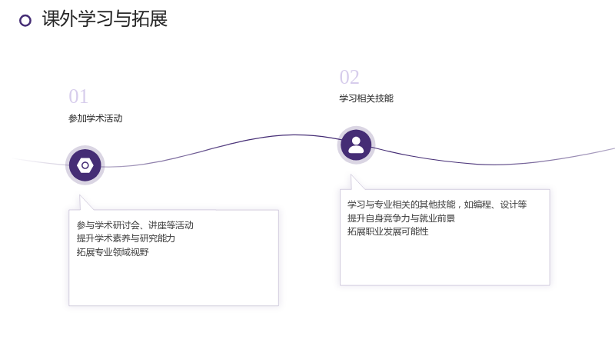615x346 pixels.
Task: Click text line 参与学术研讨会、讲座等活动
Action: click(135, 225)
